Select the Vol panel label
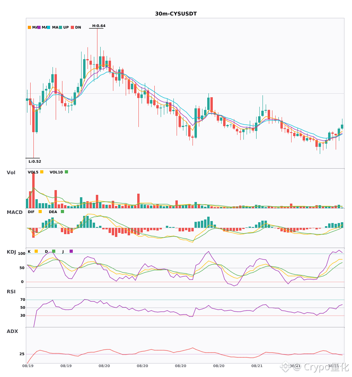Screen dimensions: 352x377 [11, 173]
